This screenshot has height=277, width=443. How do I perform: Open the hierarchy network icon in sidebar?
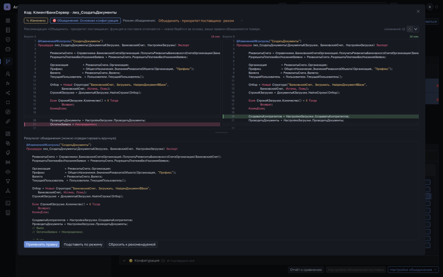click(x=8, y=191)
